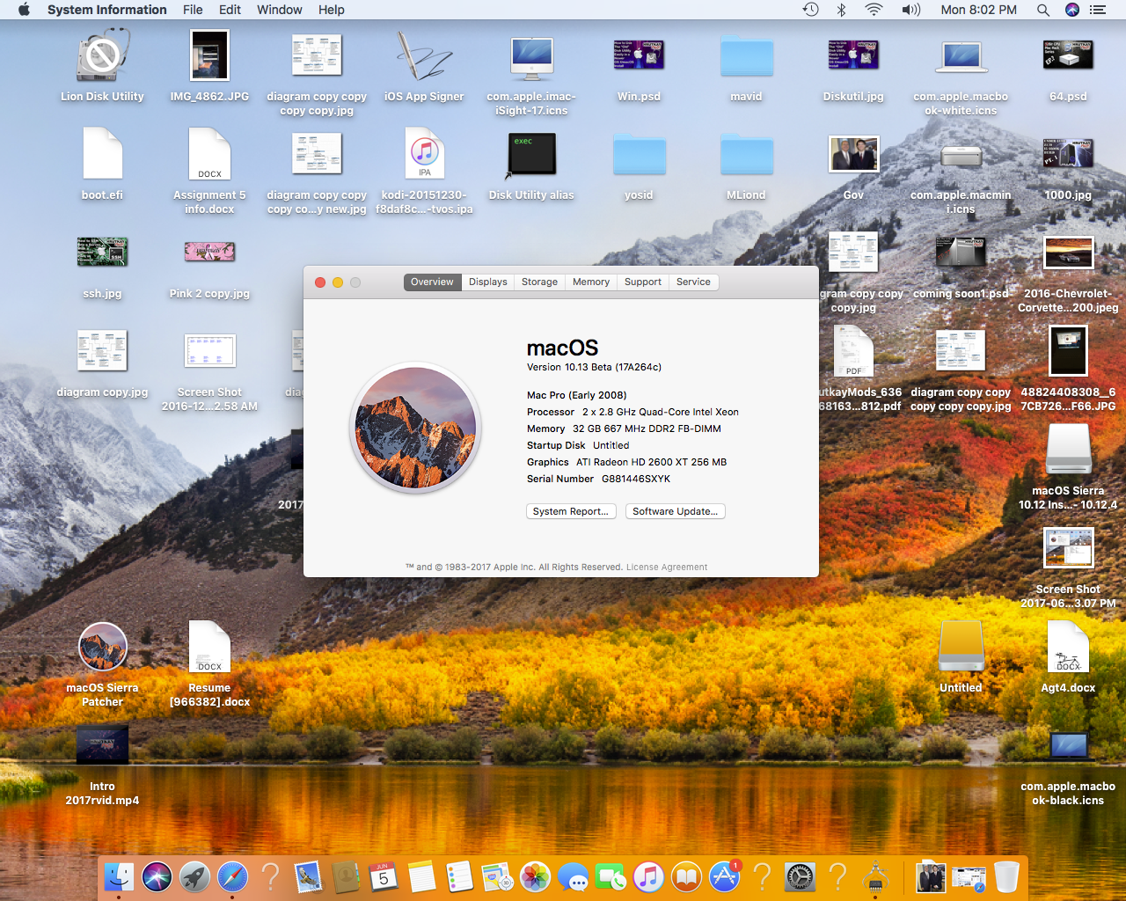This screenshot has height=901, width=1126.
Task: Select the MLiond folder on desktop
Action: (746, 155)
